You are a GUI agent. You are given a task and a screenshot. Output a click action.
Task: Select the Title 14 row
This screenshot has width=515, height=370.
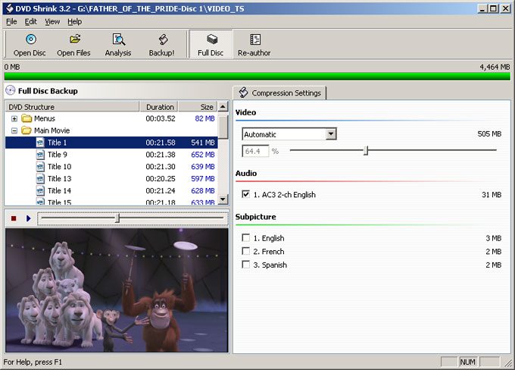(x=111, y=191)
